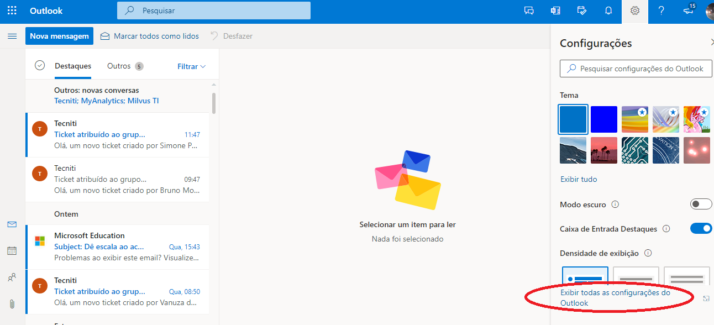This screenshot has width=714, height=325.
Task: Click Marcar todos como lidos
Action: click(x=150, y=36)
